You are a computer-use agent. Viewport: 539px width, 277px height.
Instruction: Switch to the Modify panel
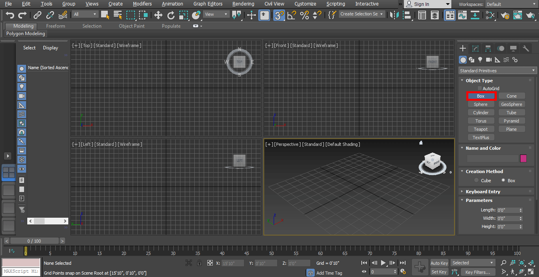coord(475,48)
